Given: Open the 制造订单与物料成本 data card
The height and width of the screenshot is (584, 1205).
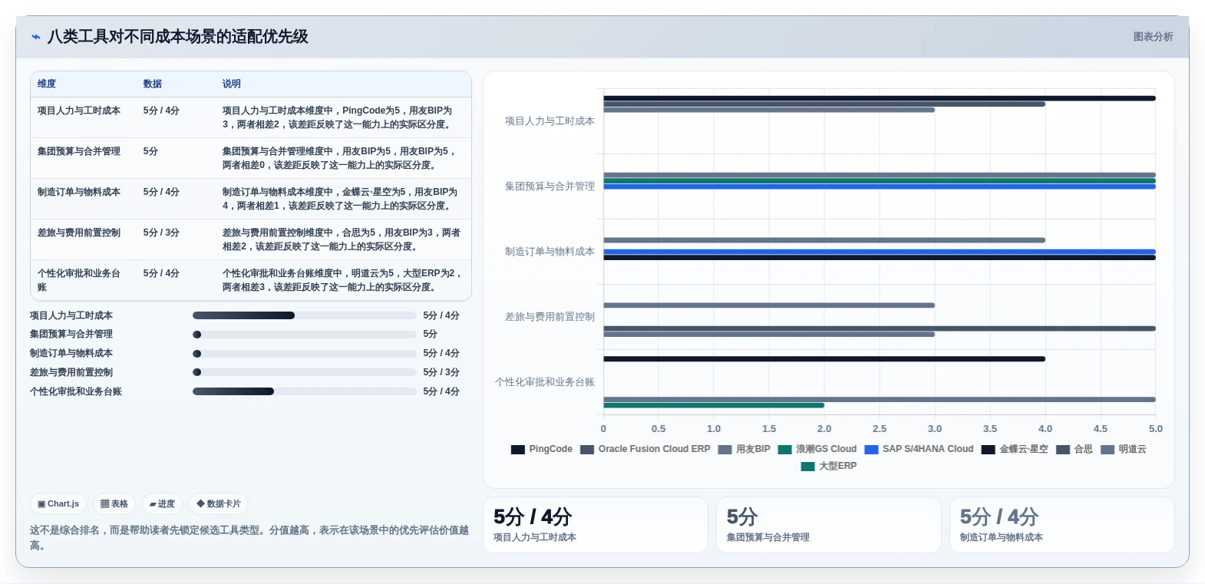Looking at the screenshot, I should pyautogui.click(x=1062, y=525).
